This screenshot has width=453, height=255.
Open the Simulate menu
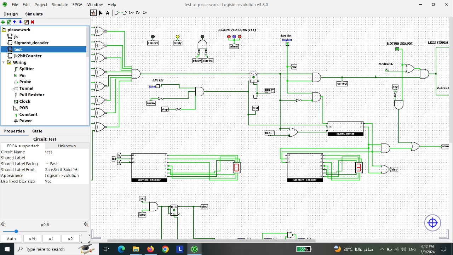click(x=60, y=5)
